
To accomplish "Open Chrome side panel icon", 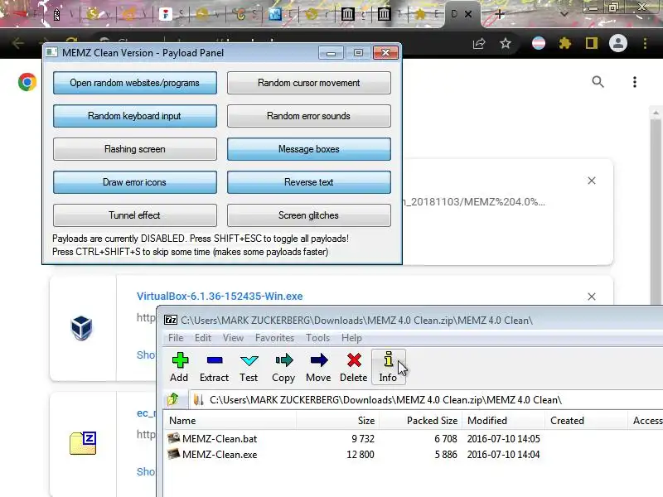I will (592, 44).
